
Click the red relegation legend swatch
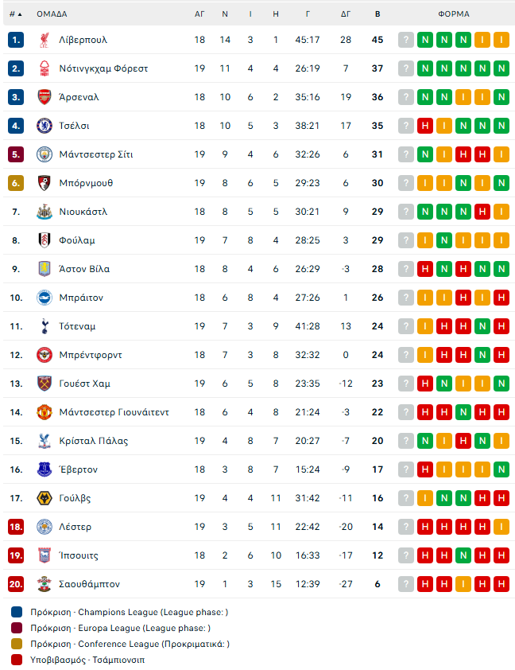[x=17, y=660]
